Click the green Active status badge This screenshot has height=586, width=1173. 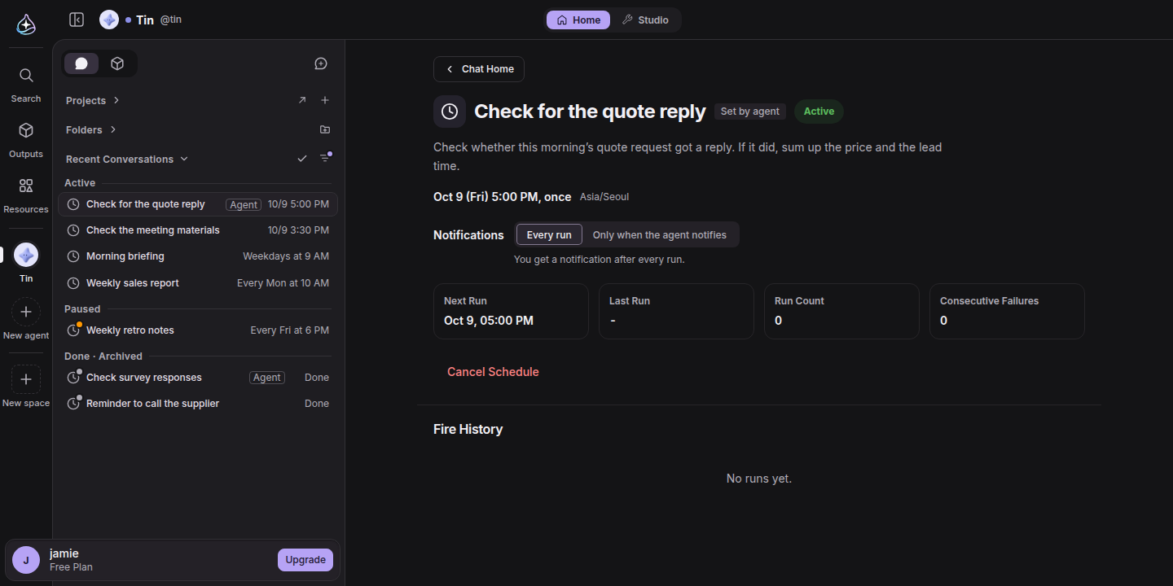click(x=819, y=112)
